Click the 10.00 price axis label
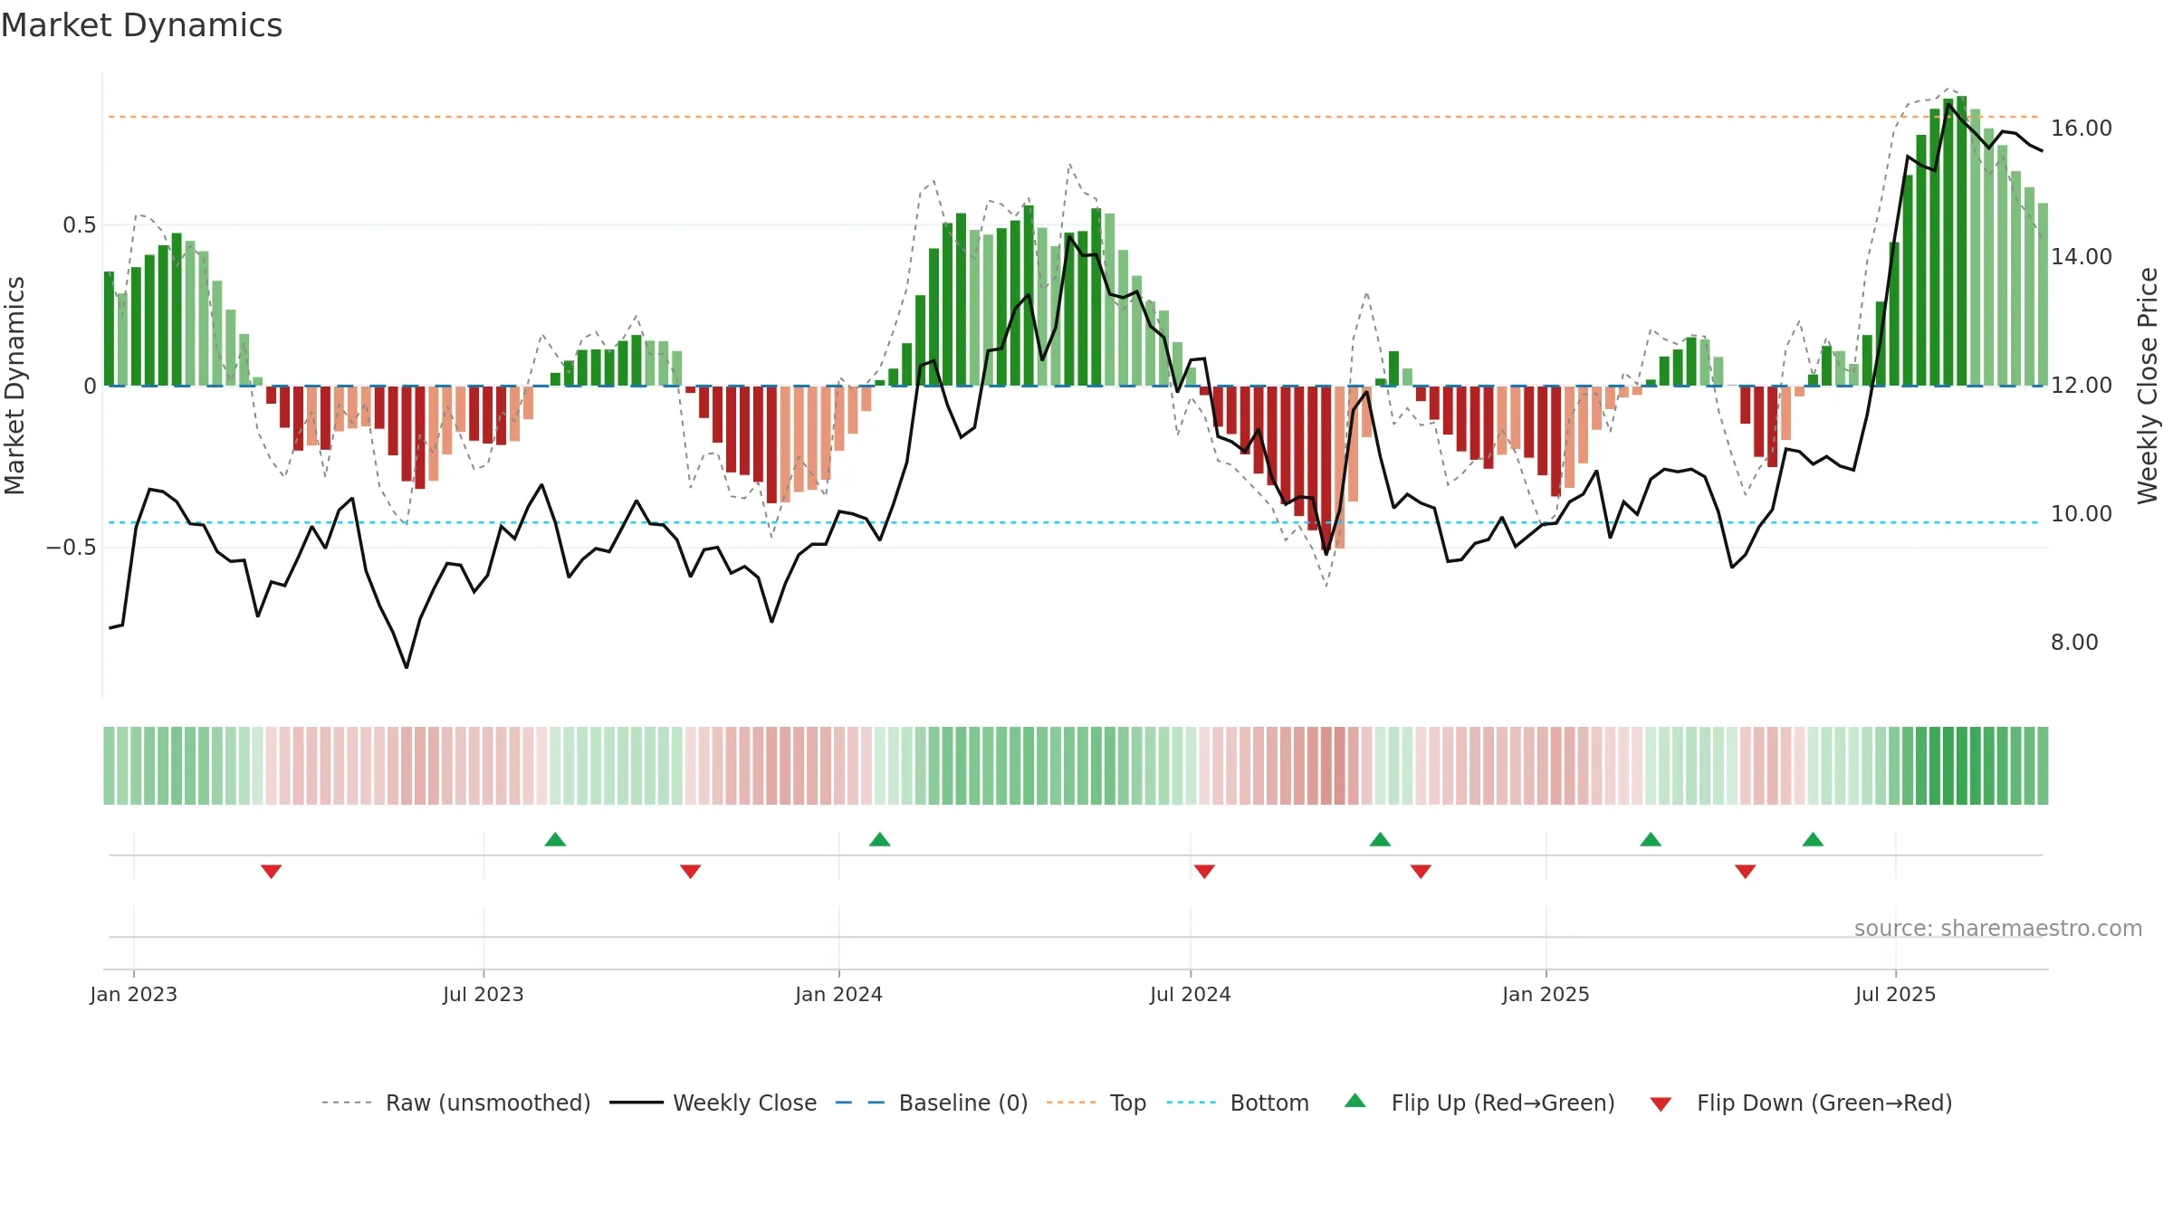 click(2082, 514)
